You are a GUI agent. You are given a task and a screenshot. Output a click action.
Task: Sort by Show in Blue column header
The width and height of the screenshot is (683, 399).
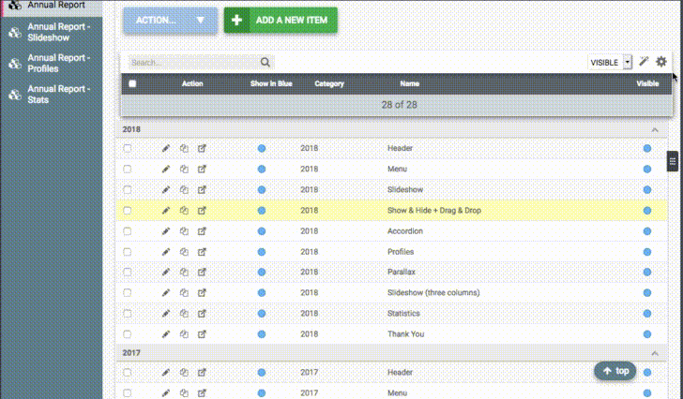pyautogui.click(x=271, y=84)
